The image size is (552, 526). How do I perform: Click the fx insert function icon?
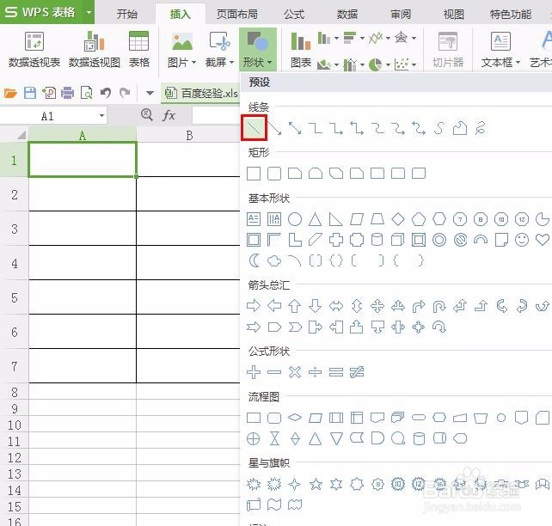tap(169, 115)
